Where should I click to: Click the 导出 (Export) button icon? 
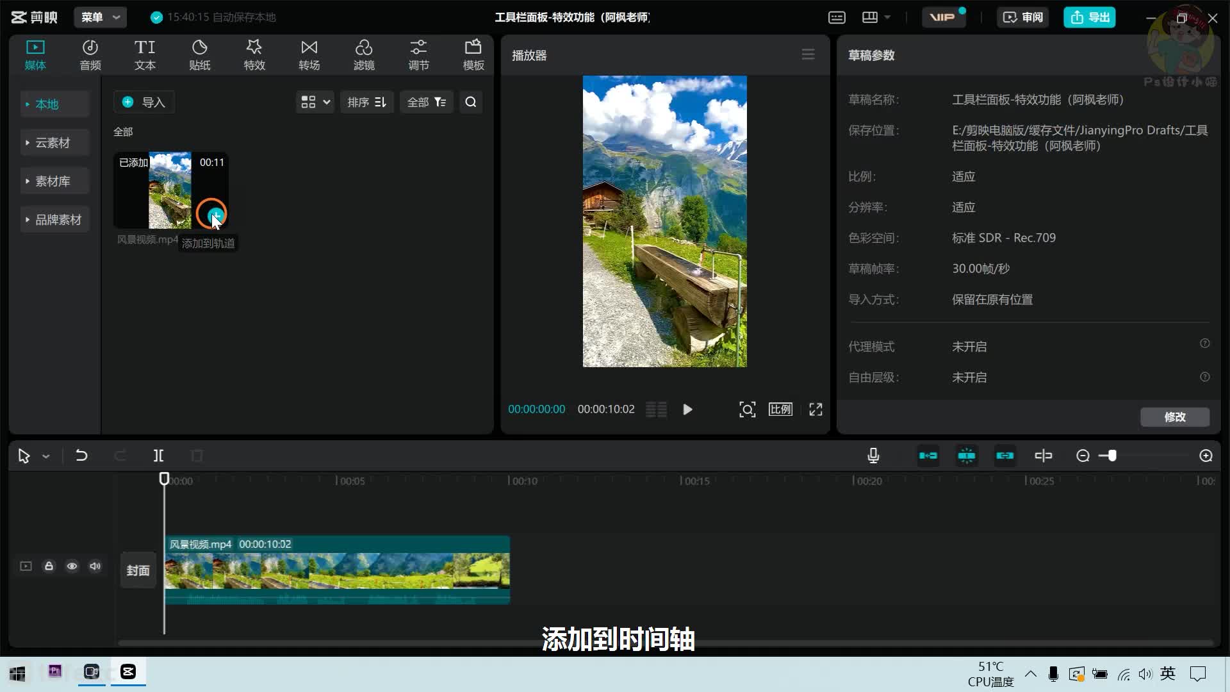(1093, 17)
